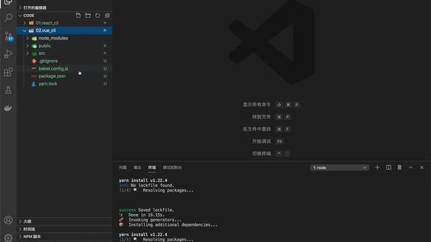This screenshot has height=242, width=431.
Task: Click the 'Done in 19.15s.' terminal line
Action: point(141,215)
